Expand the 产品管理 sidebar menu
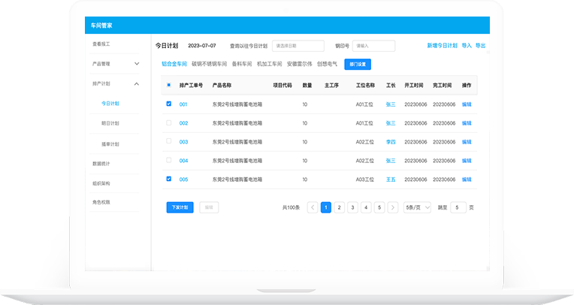574x305 pixels. click(x=136, y=64)
